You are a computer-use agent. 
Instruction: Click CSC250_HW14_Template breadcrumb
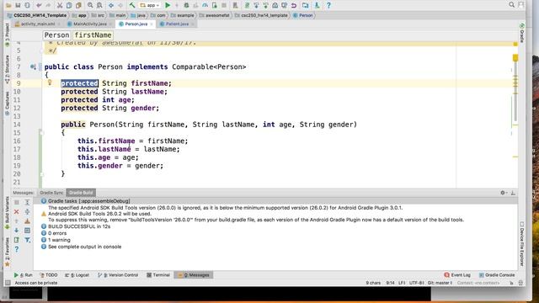click(x=37, y=15)
